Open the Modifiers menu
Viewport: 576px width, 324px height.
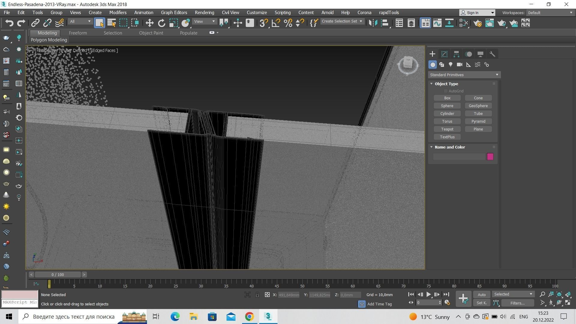pos(118,13)
